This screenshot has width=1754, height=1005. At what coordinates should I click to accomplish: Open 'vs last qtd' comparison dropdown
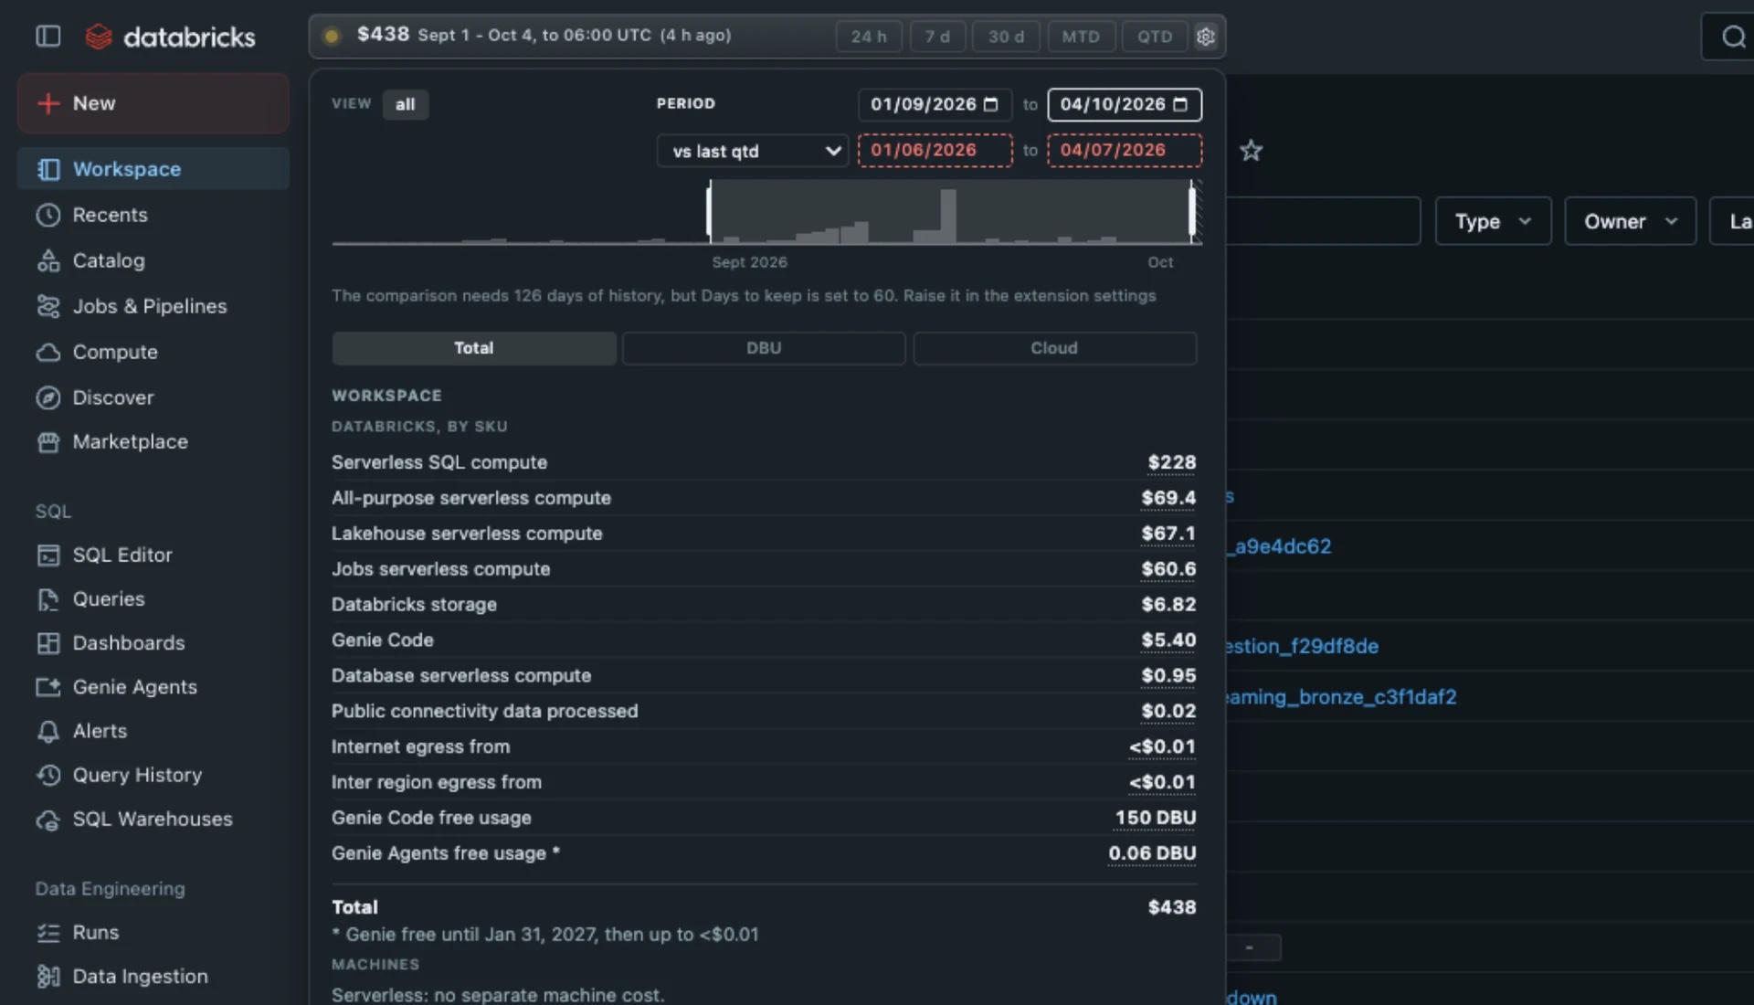coord(753,151)
